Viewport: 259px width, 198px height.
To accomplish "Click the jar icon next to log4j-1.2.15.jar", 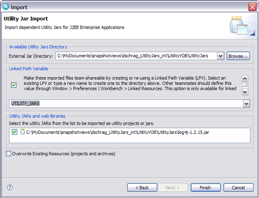I will [23, 132].
